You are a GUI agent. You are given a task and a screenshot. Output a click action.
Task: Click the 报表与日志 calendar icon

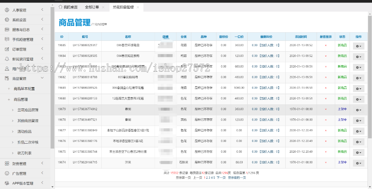click(x=7, y=30)
